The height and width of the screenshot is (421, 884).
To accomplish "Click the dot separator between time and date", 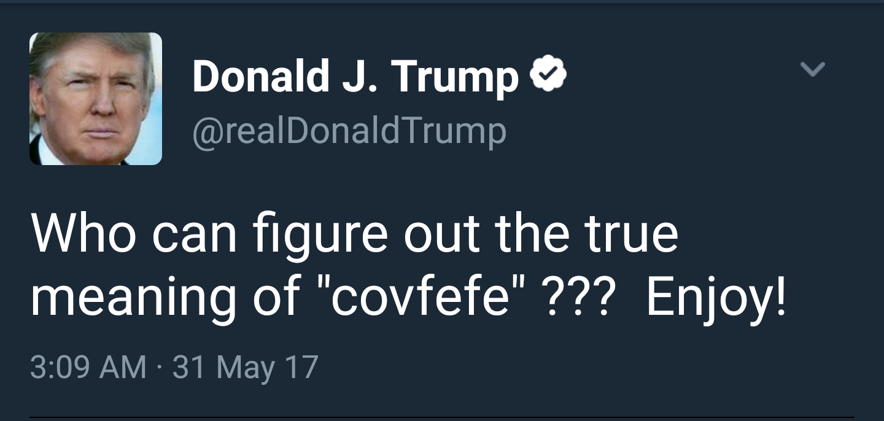I will 160,368.
